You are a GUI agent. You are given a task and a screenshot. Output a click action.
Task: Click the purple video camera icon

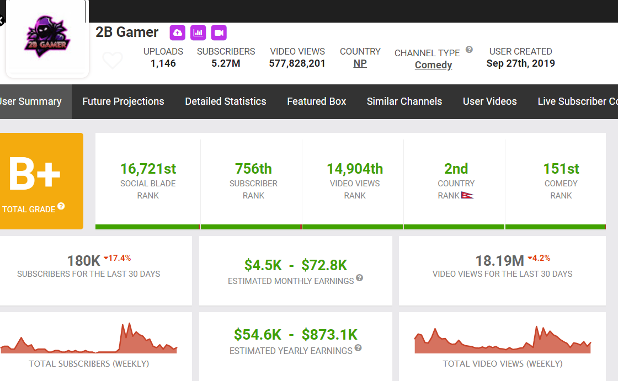coord(219,33)
